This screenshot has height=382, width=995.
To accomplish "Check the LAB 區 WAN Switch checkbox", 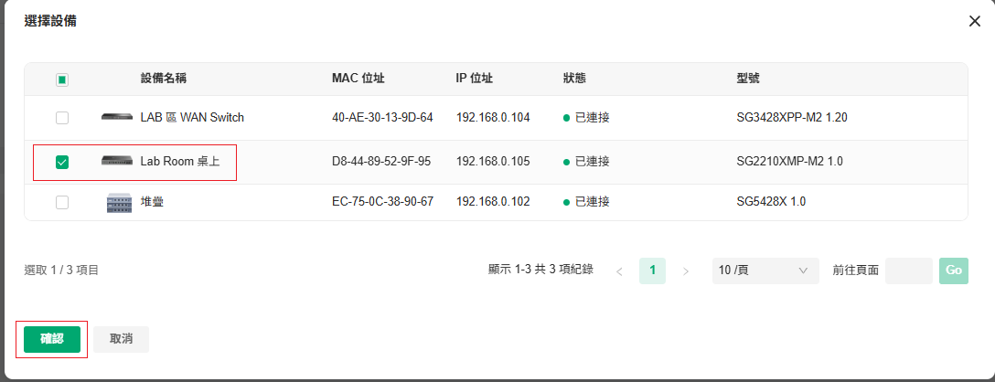I will coord(62,118).
